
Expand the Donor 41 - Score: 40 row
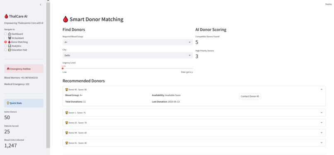194,143
